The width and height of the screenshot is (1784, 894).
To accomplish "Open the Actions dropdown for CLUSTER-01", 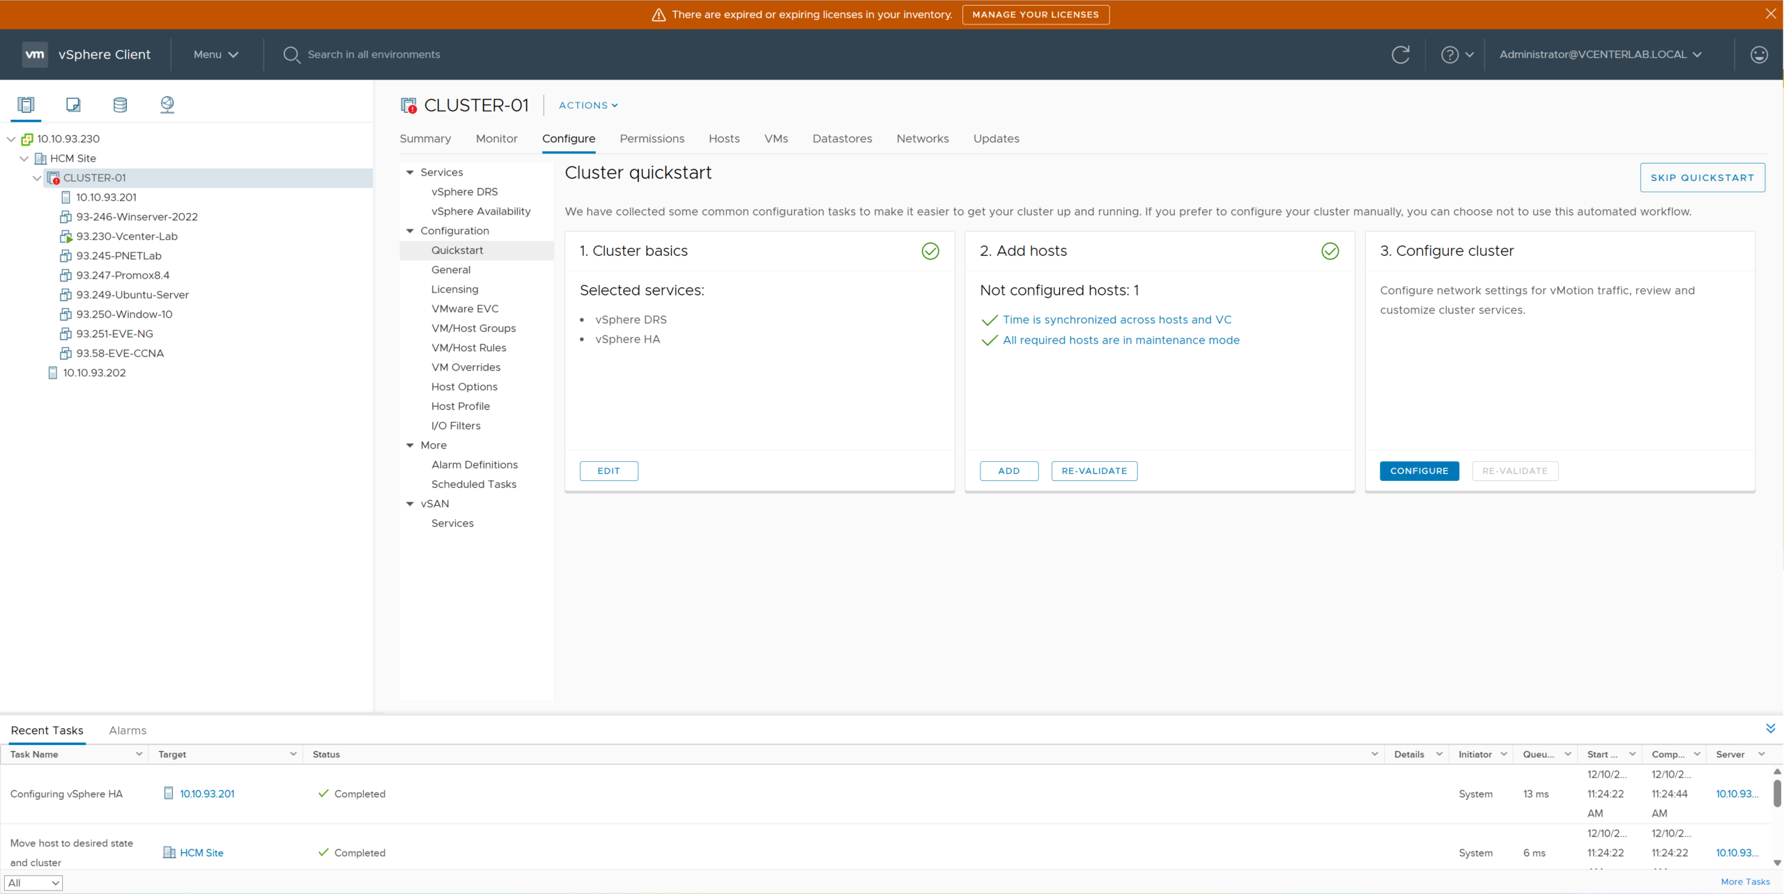I will tap(587, 105).
